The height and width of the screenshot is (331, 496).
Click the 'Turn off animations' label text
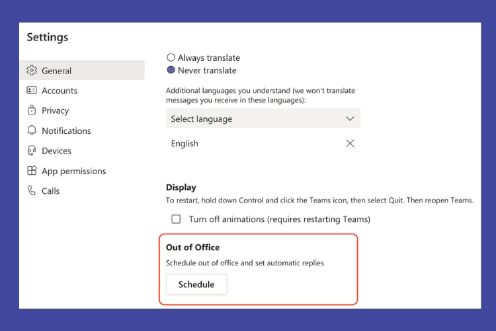[280, 219]
